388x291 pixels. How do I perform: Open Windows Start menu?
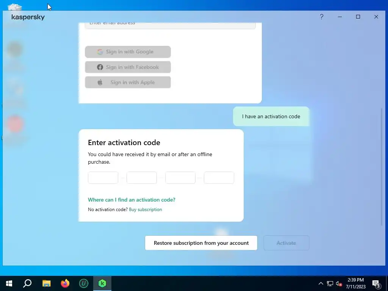pyautogui.click(x=9, y=283)
